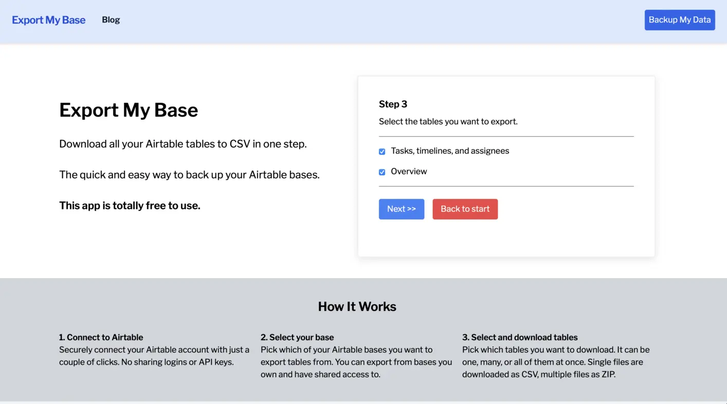Select the Step 3 heading
727x404 pixels.
pos(393,104)
